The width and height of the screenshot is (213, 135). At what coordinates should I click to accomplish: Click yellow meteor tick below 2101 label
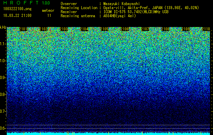click(x=24, y=133)
